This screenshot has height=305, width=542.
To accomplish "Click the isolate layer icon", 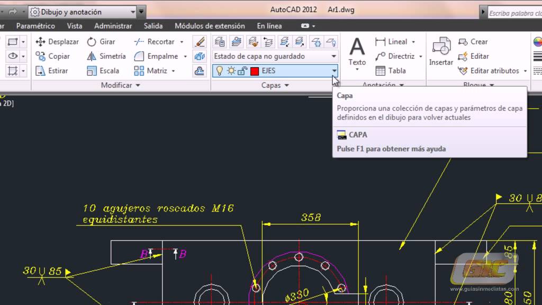I will 284,42.
